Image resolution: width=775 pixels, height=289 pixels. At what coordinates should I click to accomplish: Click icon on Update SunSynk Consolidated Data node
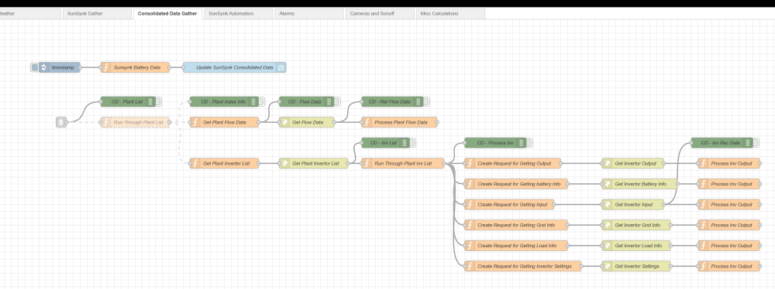click(281, 67)
